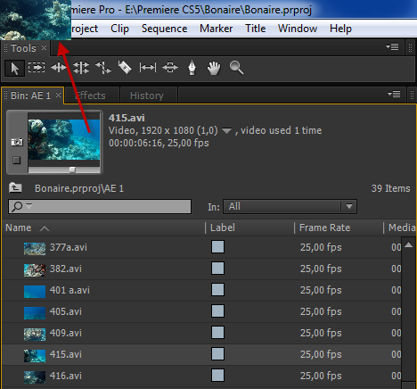The width and height of the screenshot is (417, 389).
Task: Open the Bin panel flyout menu
Action: coord(394,95)
